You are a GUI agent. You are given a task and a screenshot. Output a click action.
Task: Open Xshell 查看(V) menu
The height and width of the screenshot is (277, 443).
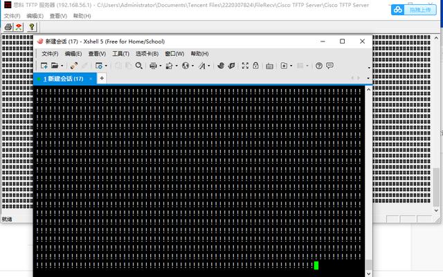click(97, 54)
